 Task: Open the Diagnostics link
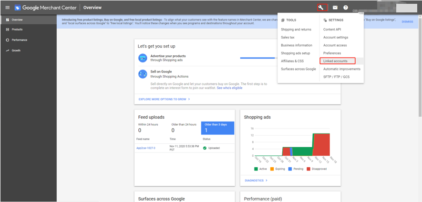254,181
